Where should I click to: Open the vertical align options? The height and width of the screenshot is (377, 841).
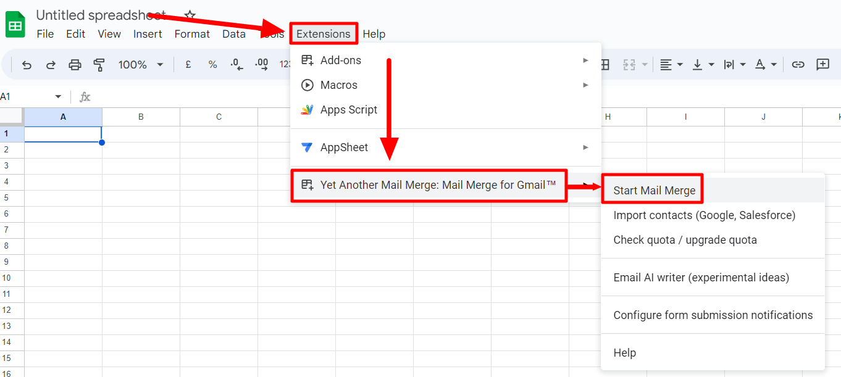point(703,65)
